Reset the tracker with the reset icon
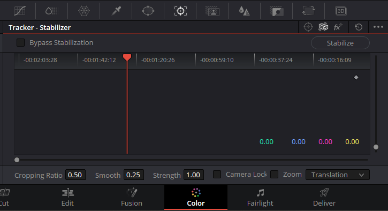This screenshot has width=388, height=211. coord(359,27)
